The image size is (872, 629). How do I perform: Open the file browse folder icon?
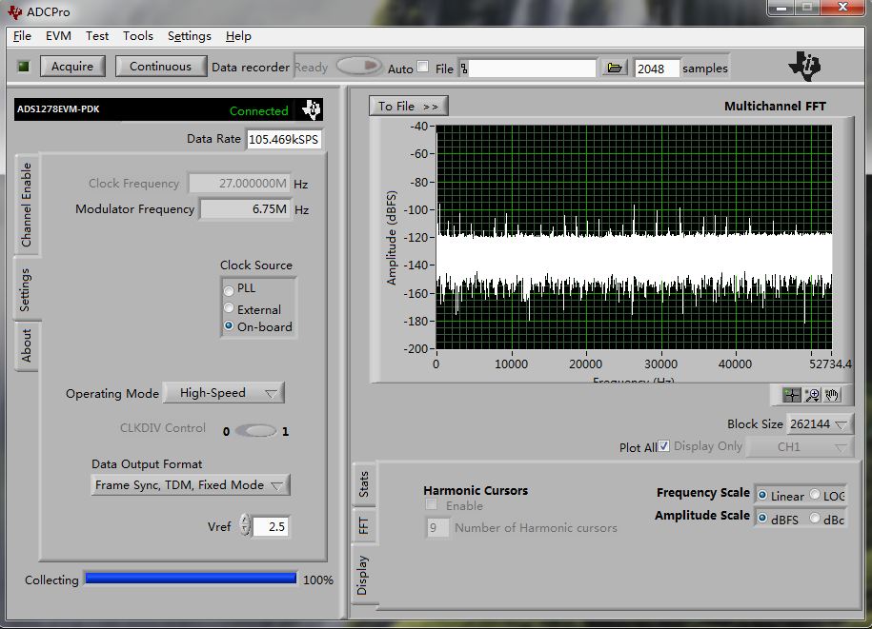tap(615, 68)
